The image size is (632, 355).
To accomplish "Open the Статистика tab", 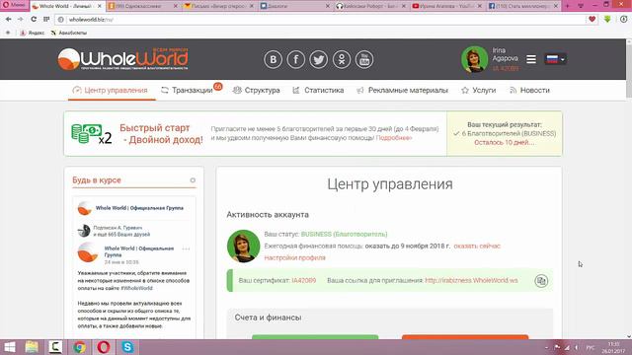I will pyautogui.click(x=318, y=90).
